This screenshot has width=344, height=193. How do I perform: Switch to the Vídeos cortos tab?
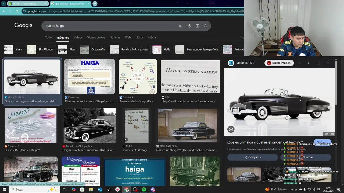click(96, 38)
